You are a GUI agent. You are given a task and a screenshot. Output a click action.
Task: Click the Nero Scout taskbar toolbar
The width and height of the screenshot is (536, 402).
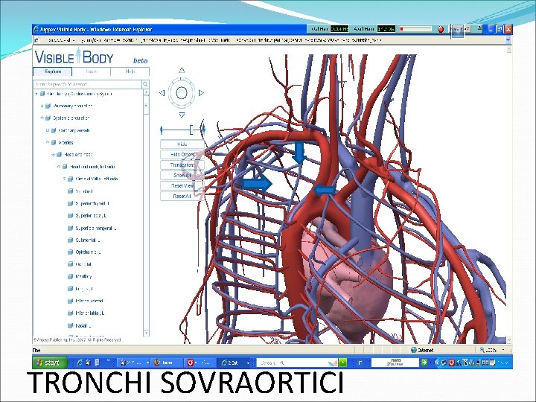coord(395,363)
